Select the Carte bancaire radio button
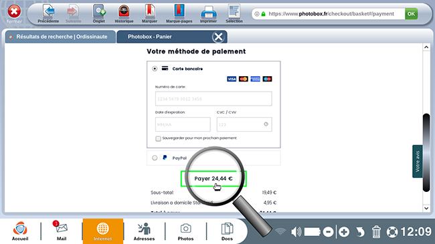 click(x=155, y=68)
